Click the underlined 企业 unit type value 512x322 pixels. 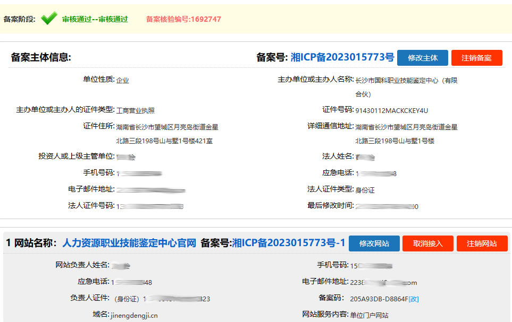coord(122,80)
